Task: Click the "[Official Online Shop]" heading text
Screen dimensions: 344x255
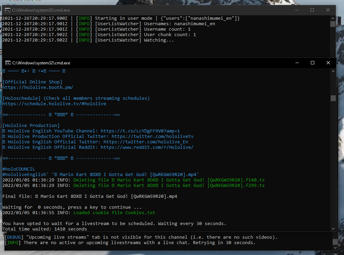Action: pyautogui.click(x=32, y=82)
